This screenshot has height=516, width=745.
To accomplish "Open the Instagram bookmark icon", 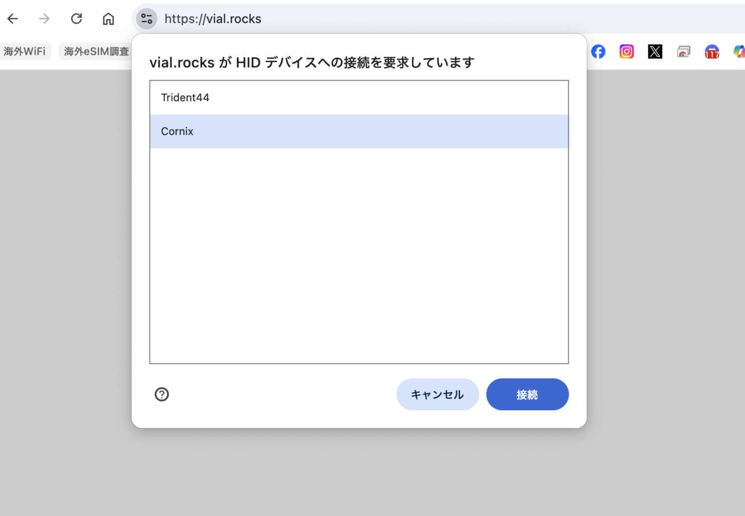I will [x=626, y=51].
